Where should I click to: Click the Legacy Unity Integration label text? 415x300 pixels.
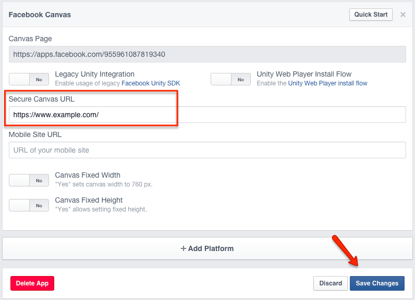coord(94,74)
